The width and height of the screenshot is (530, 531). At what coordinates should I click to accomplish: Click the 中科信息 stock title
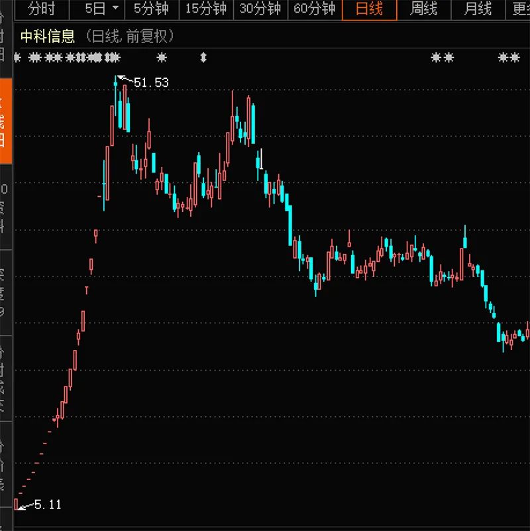click(48, 36)
